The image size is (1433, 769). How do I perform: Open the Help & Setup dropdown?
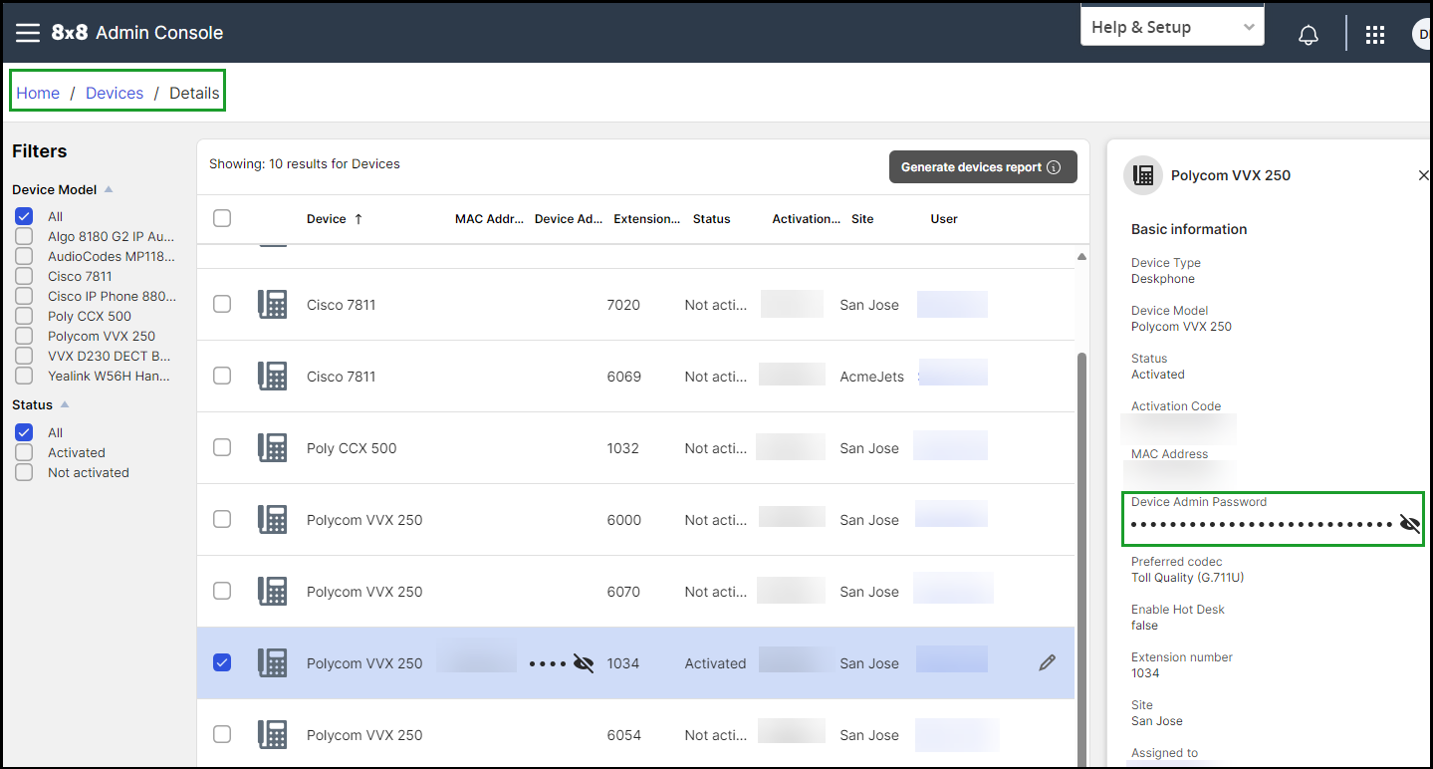(1172, 27)
